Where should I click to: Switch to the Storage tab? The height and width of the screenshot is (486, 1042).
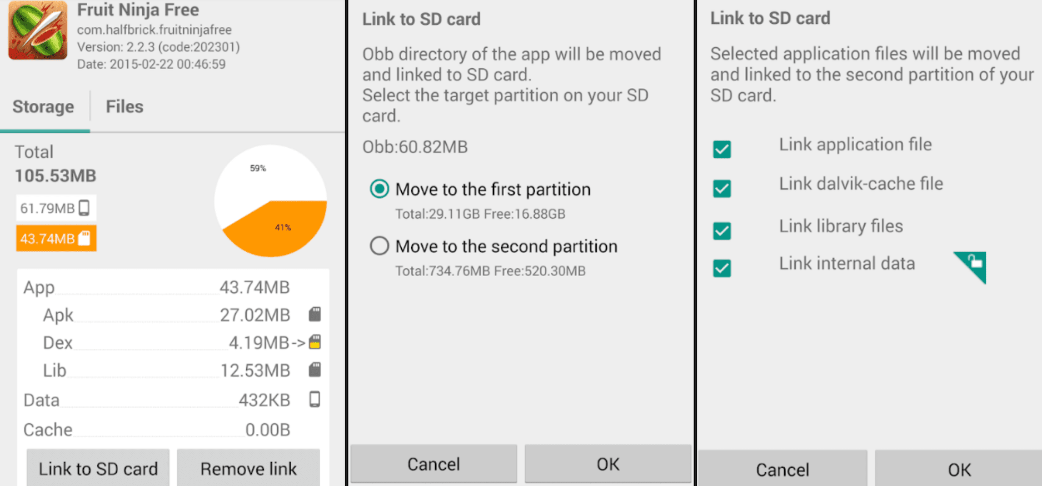pyautogui.click(x=43, y=107)
